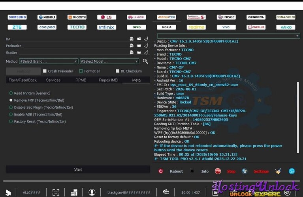Click the red power Reboot icon

[x=161, y=171]
